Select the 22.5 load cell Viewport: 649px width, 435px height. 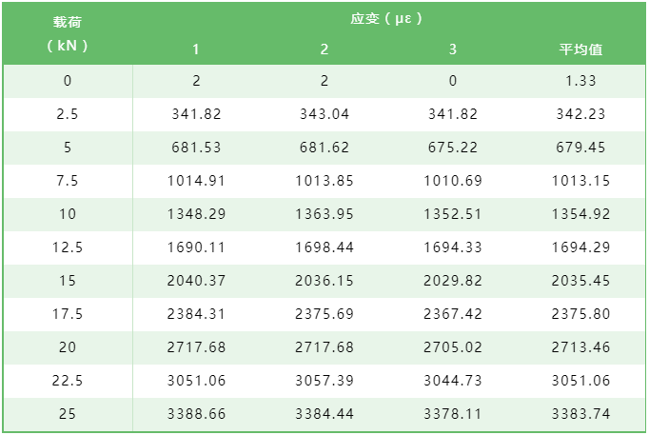coord(68,381)
